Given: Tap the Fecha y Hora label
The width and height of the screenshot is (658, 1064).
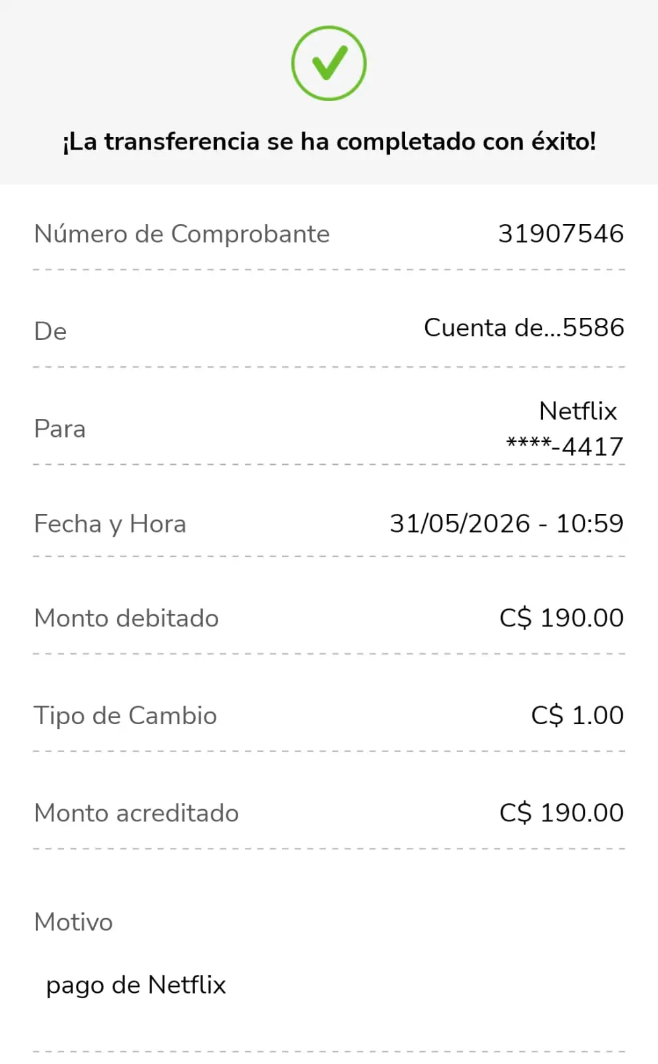Looking at the screenshot, I should 110,524.
